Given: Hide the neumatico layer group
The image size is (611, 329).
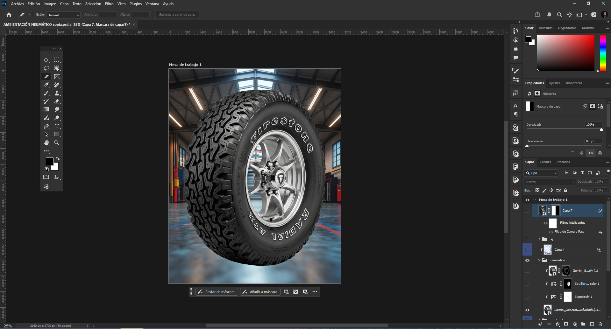Looking at the screenshot, I should click(527, 260).
